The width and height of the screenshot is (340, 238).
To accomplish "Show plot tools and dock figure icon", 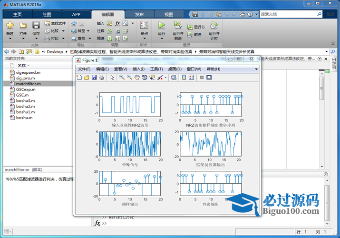I will pos(209,78).
